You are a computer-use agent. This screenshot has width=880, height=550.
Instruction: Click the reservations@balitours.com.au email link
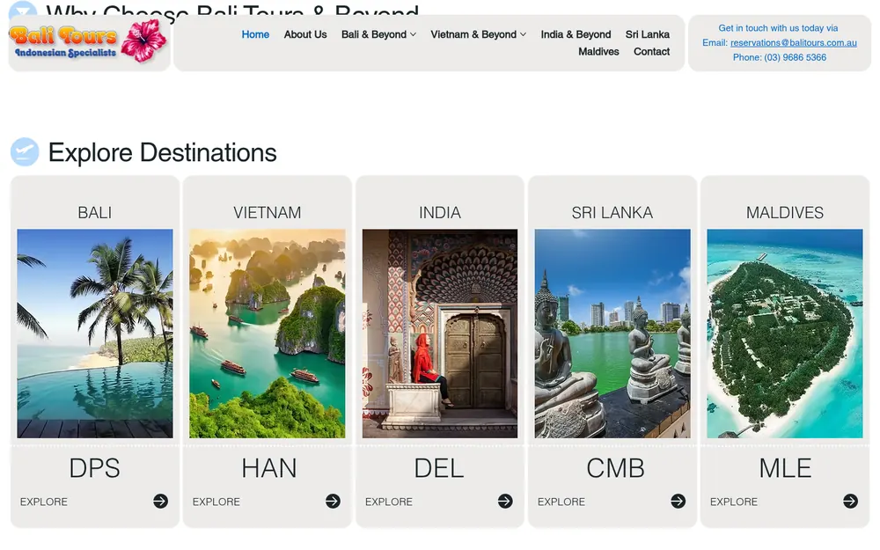pos(794,42)
